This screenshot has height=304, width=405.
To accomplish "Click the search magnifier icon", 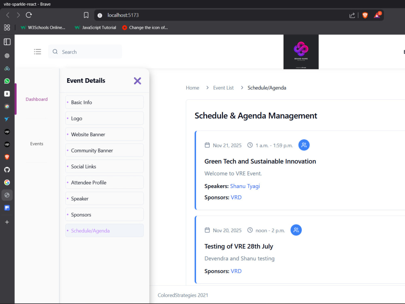I will tap(55, 52).
